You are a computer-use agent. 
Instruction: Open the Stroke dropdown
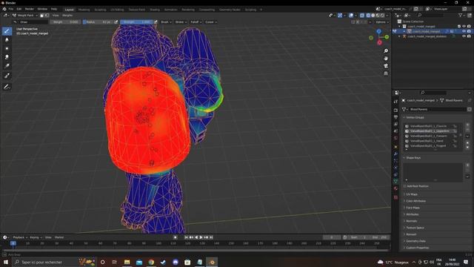[x=181, y=22]
